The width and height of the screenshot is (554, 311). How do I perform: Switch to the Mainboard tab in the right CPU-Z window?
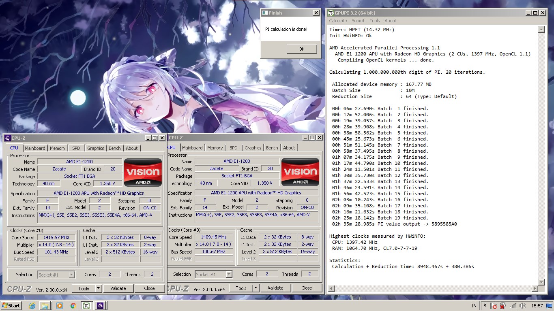pos(192,148)
